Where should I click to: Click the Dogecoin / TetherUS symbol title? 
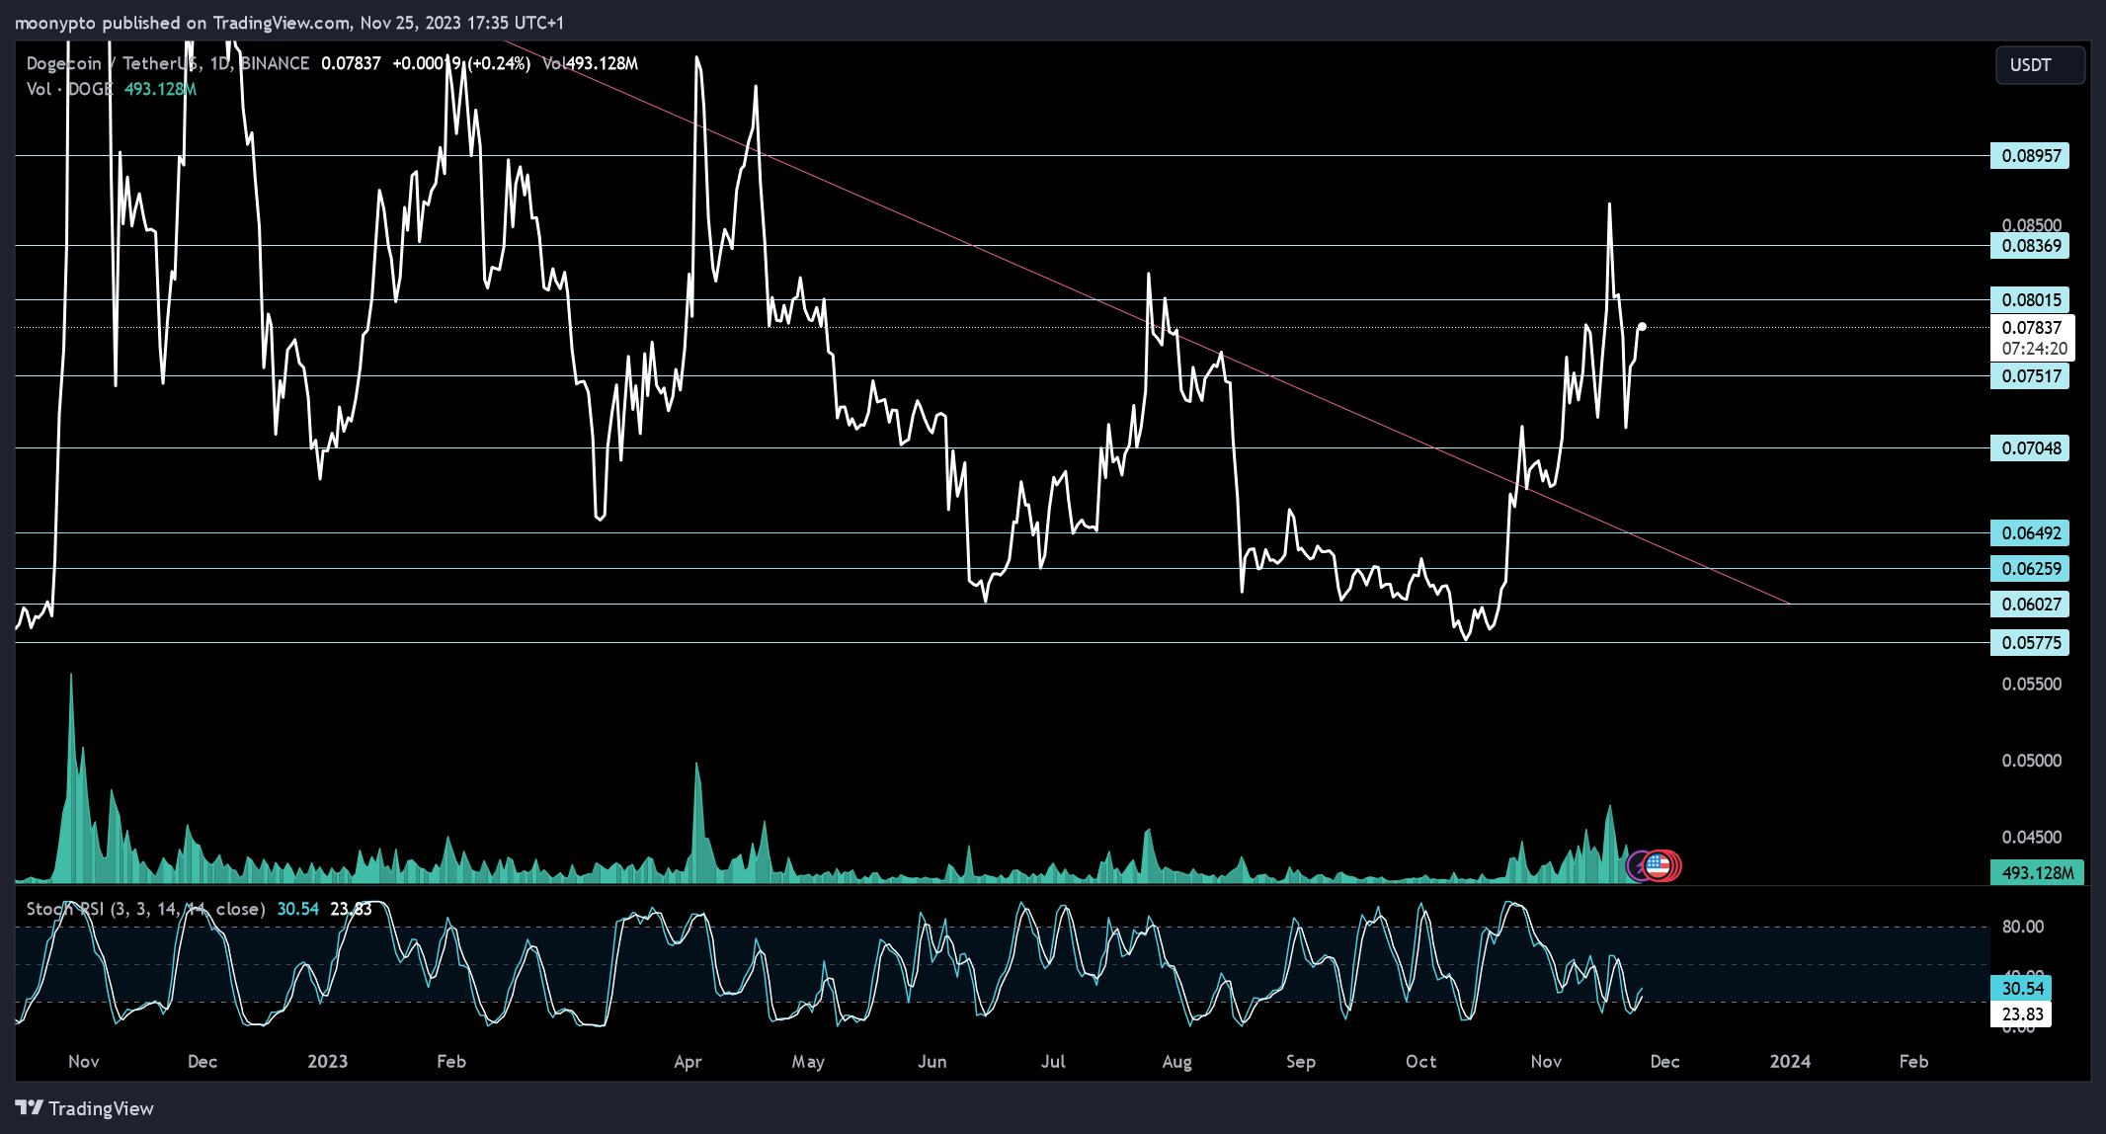pyautogui.click(x=114, y=63)
